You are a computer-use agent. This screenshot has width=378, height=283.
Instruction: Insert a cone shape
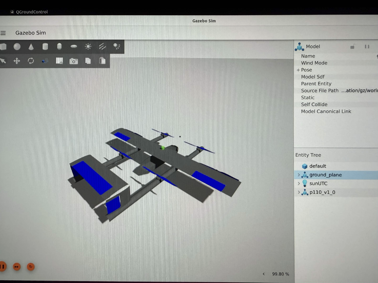(x=31, y=46)
